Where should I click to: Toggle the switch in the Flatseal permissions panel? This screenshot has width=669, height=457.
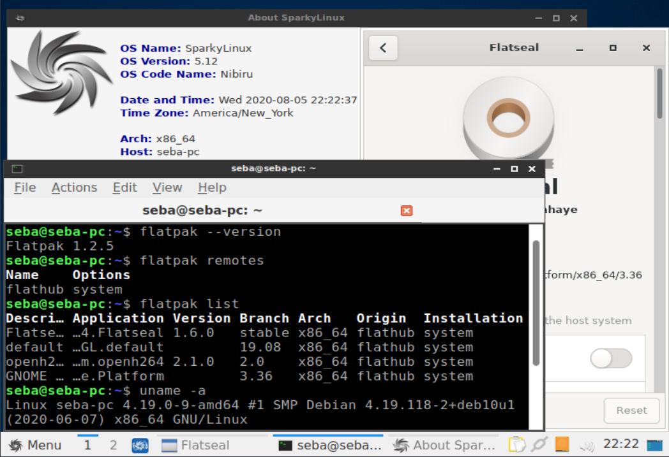tap(611, 358)
